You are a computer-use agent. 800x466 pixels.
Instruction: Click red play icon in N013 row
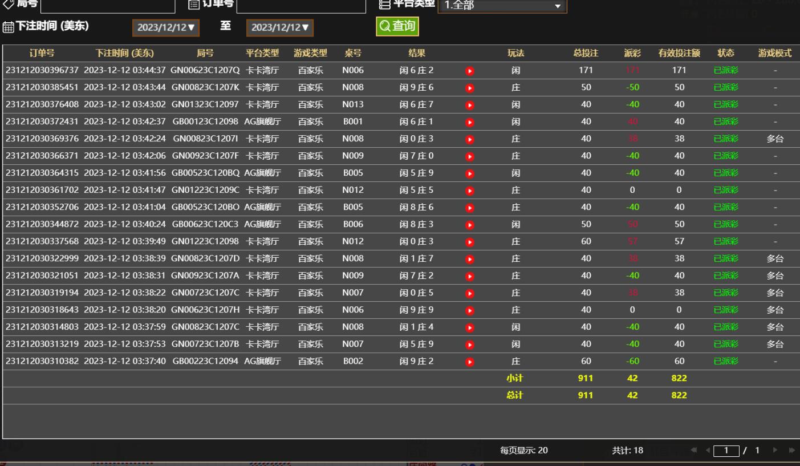470,106
